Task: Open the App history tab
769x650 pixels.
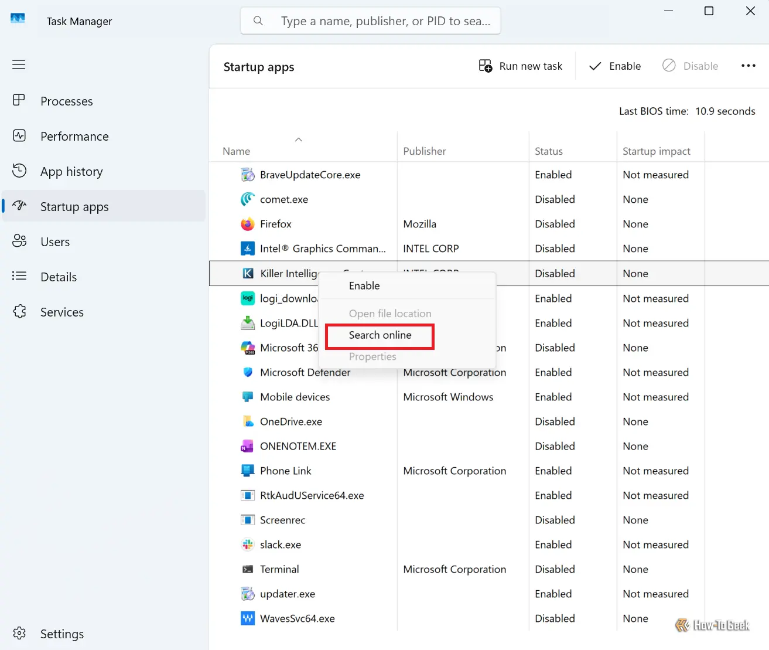Action: [104, 171]
